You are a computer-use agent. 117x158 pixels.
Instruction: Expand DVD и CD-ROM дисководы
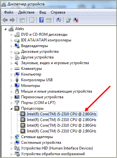click(11, 35)
